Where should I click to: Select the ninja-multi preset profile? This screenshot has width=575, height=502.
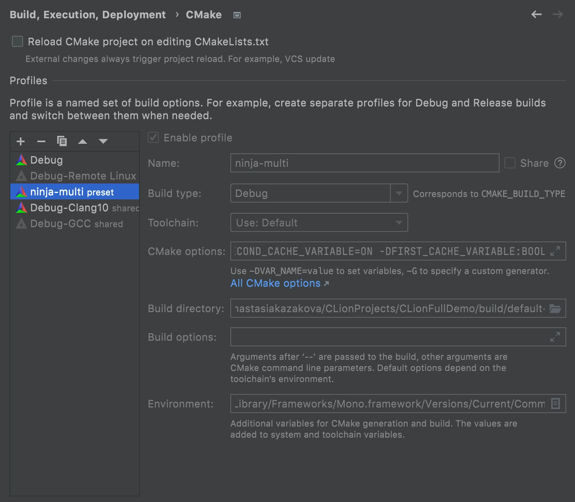pos(75,192)
